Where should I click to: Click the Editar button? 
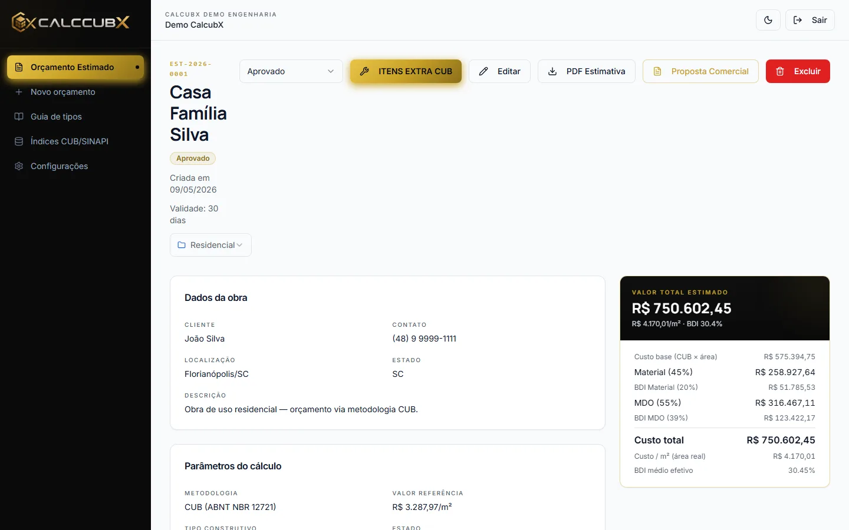[x=499, y=71]
